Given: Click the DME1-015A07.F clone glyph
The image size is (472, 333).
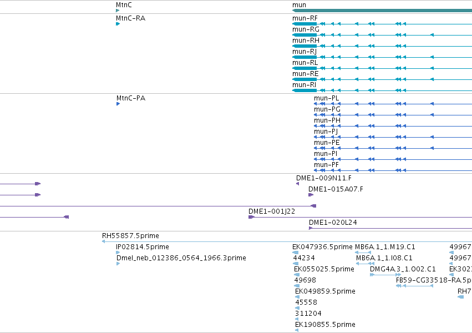Looking at the screenshot, I should [311, 195].
